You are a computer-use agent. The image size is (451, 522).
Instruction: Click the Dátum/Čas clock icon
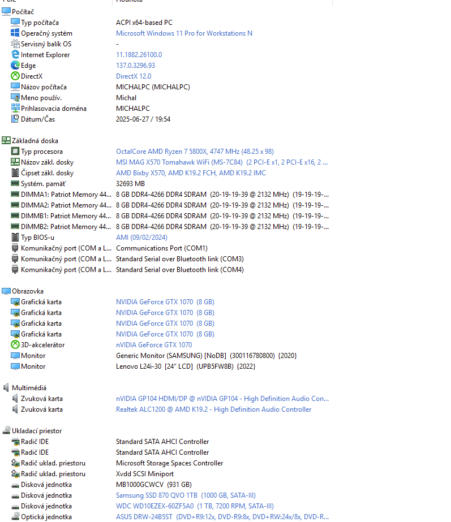tap(15, 119)
